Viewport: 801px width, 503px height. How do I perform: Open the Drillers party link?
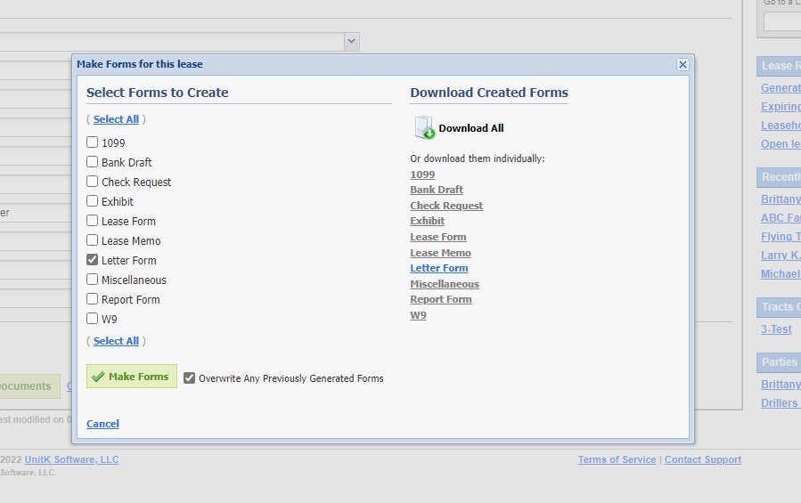781,403
